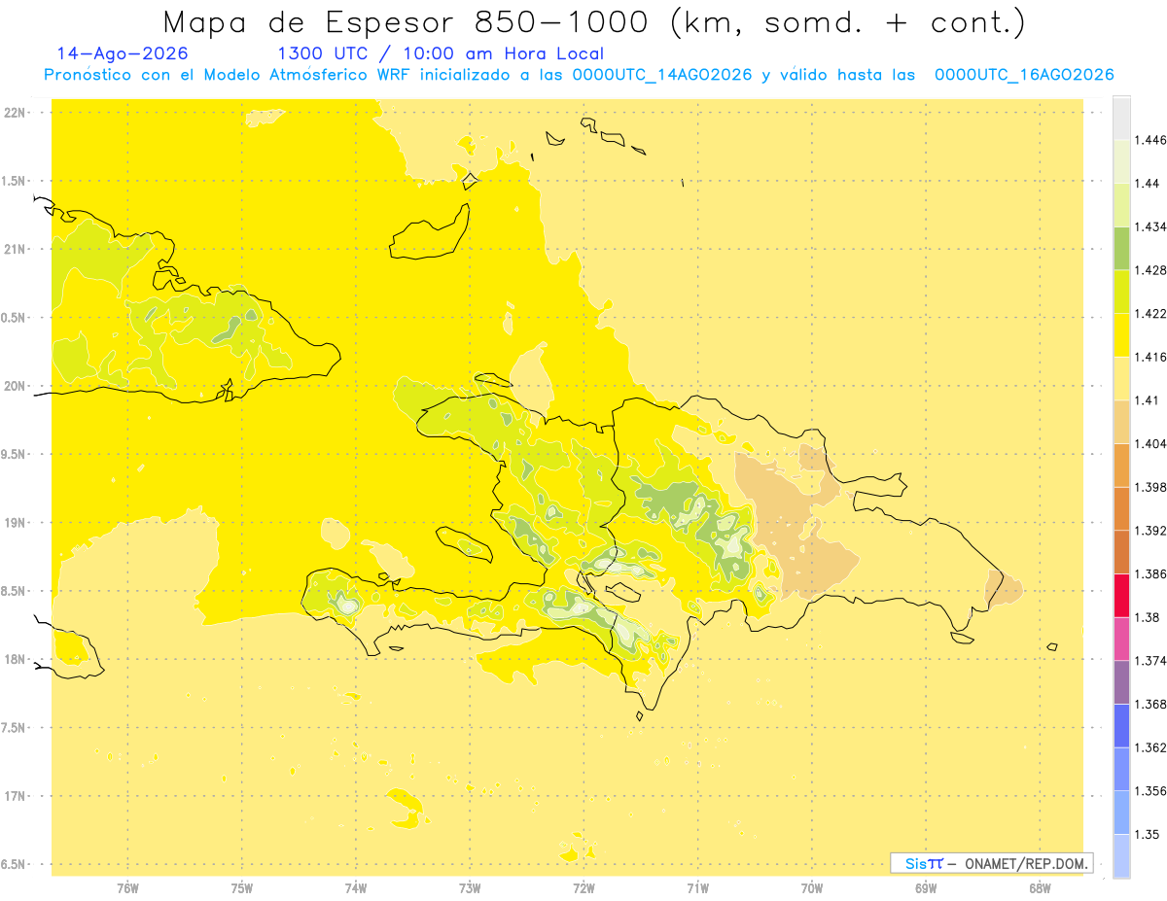Click the legend value '1.374'

1150,661
